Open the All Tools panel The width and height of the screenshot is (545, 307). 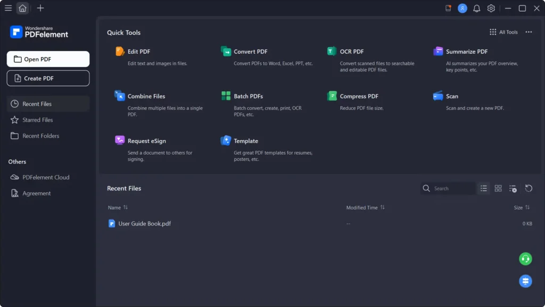[503, 31]
